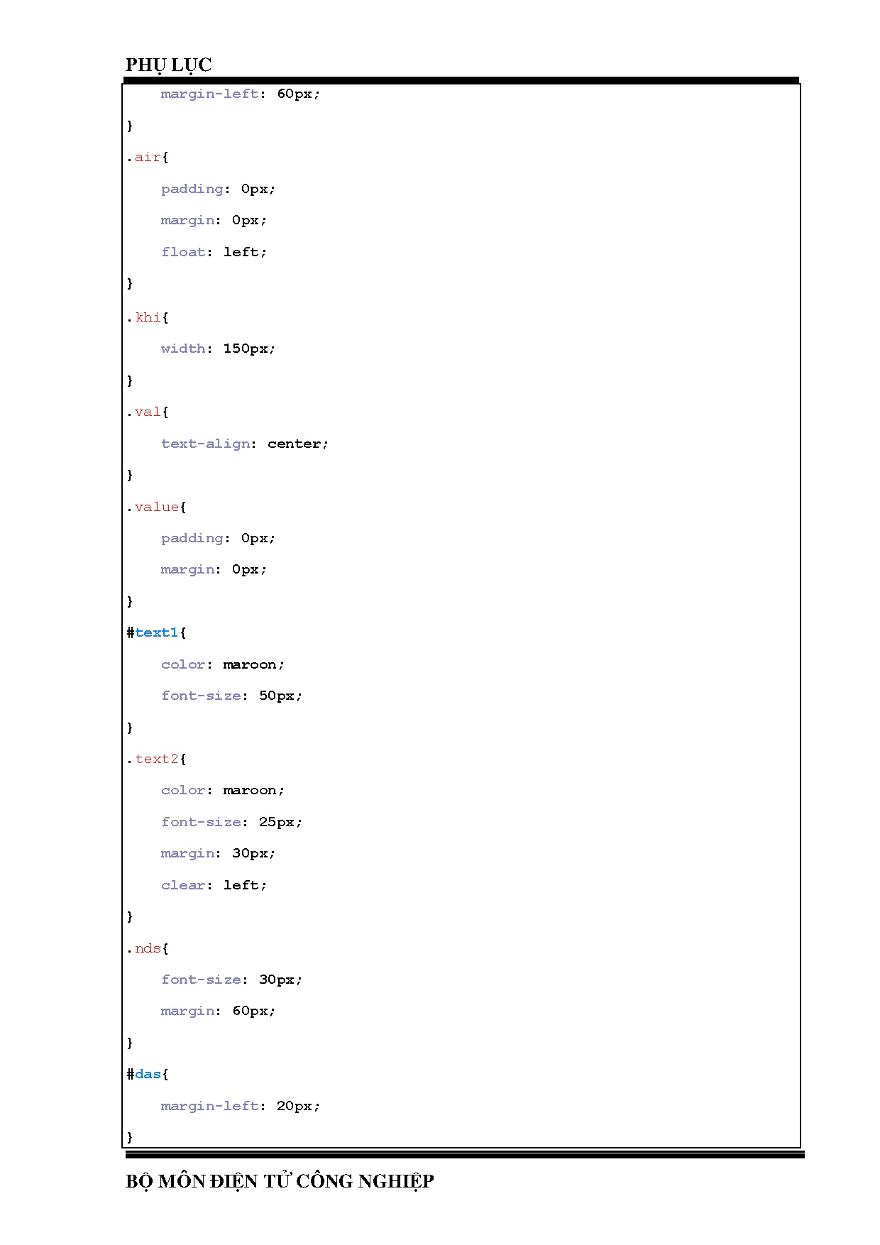Click the .nds selector line
Viewport: 880px width, 1245px height.
[148, 948]
